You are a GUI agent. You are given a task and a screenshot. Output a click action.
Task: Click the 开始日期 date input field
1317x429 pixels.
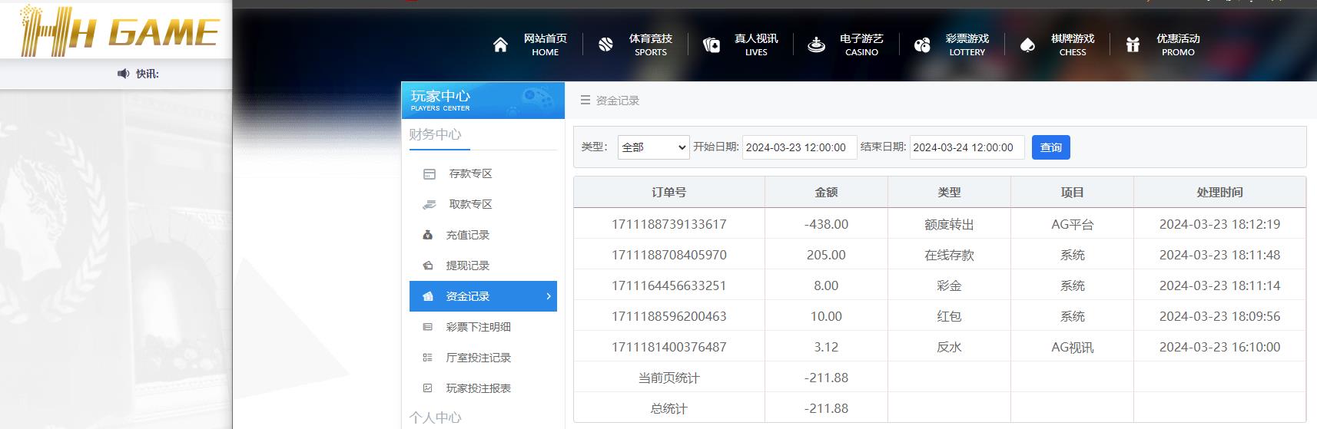click(799, 147)
